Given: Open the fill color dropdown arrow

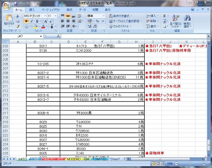Looking at the screenshot, I should pos(39,26).
